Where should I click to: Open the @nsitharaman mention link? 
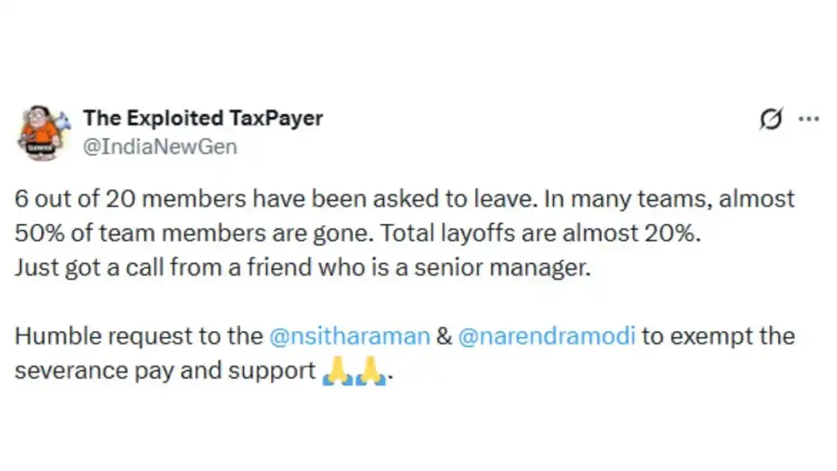click(x=350, y=336)
